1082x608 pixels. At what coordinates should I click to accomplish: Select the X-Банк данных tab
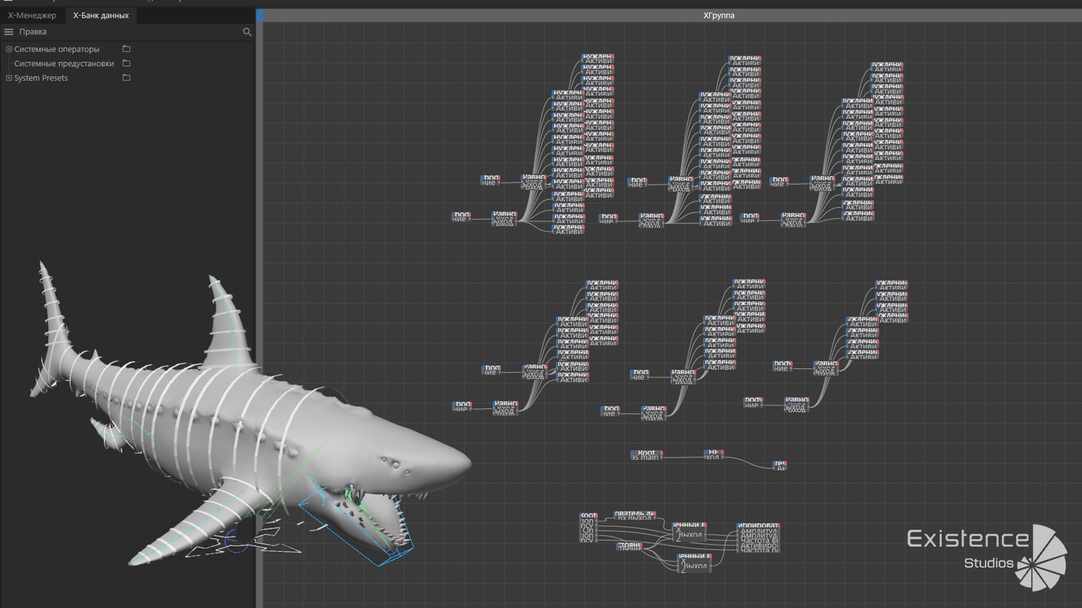coord(101,15)
